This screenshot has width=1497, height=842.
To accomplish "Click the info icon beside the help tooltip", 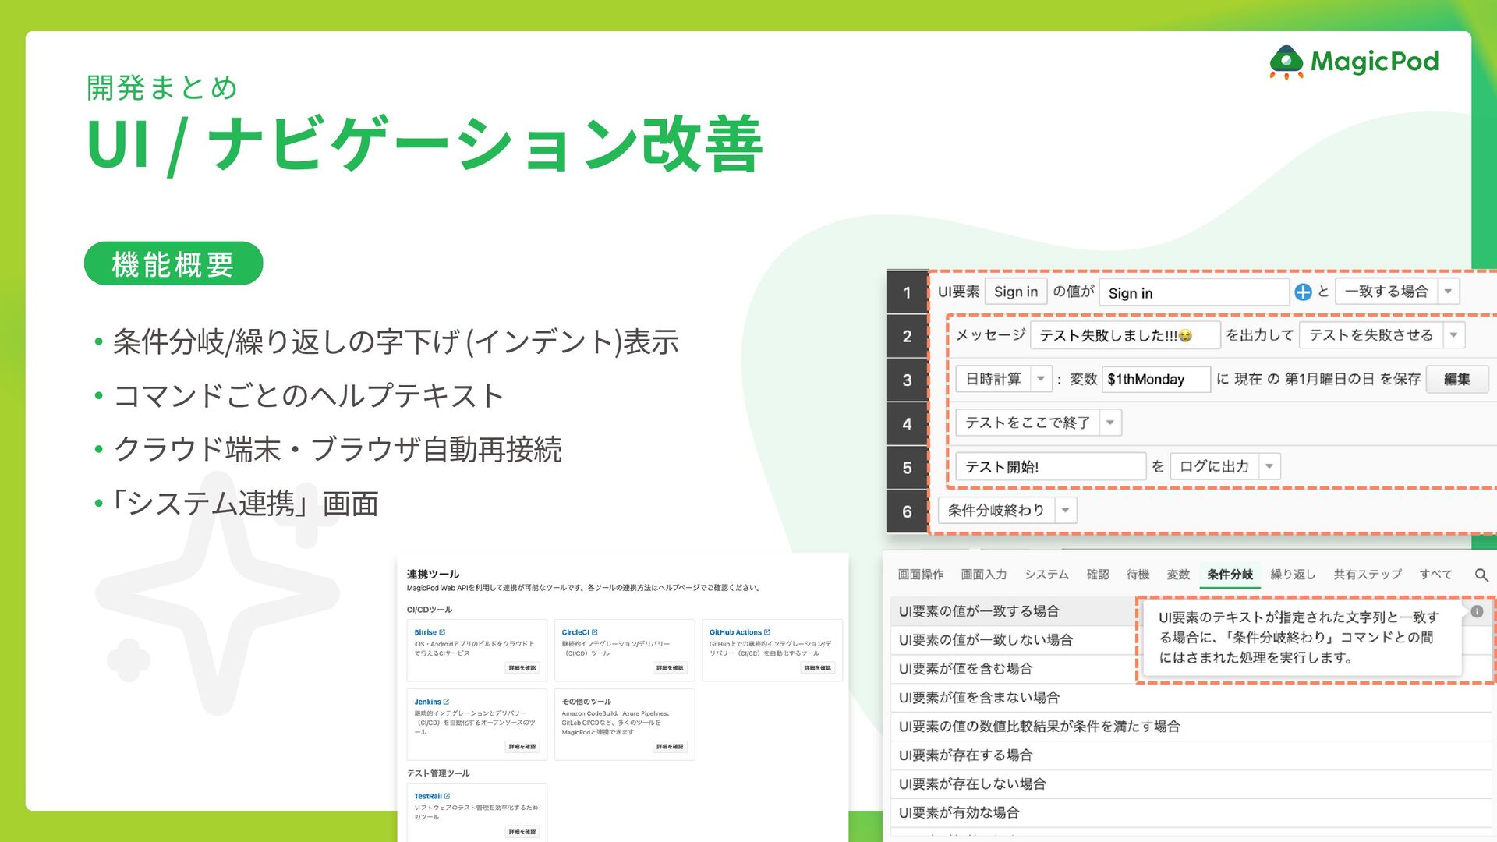I will 1477,612.
